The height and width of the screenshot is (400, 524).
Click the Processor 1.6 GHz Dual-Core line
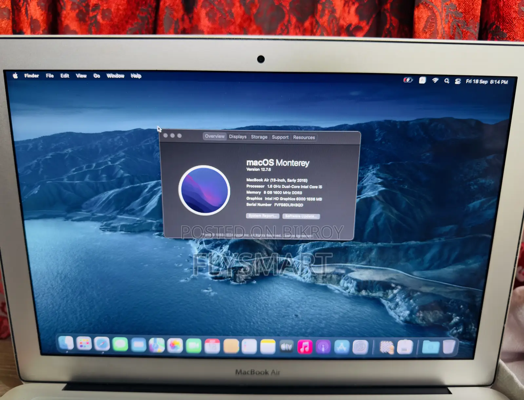[284, 186]
